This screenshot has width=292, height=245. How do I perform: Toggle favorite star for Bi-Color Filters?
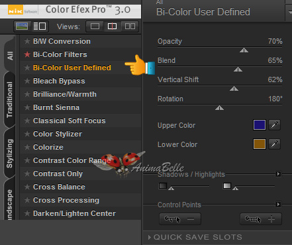click(x=27, y=54)
